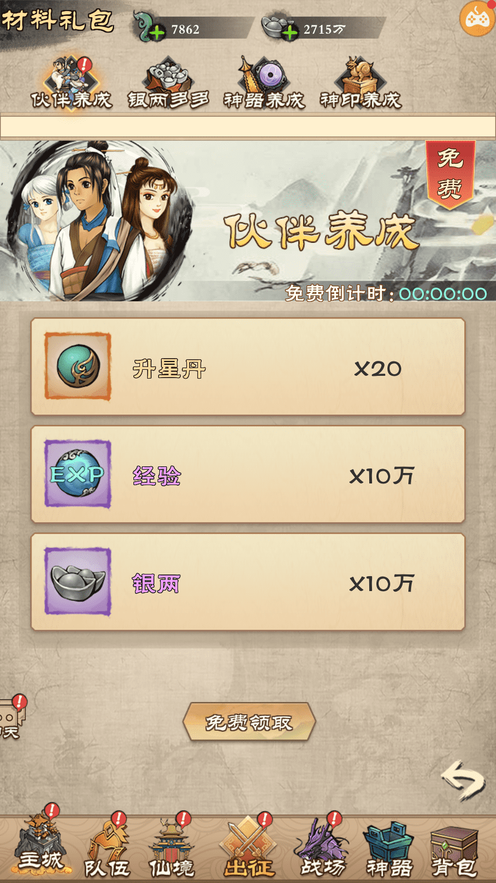Switch to the 银两多多 tab
Viewport: 496px width, 883px height.
click(168, 83)
